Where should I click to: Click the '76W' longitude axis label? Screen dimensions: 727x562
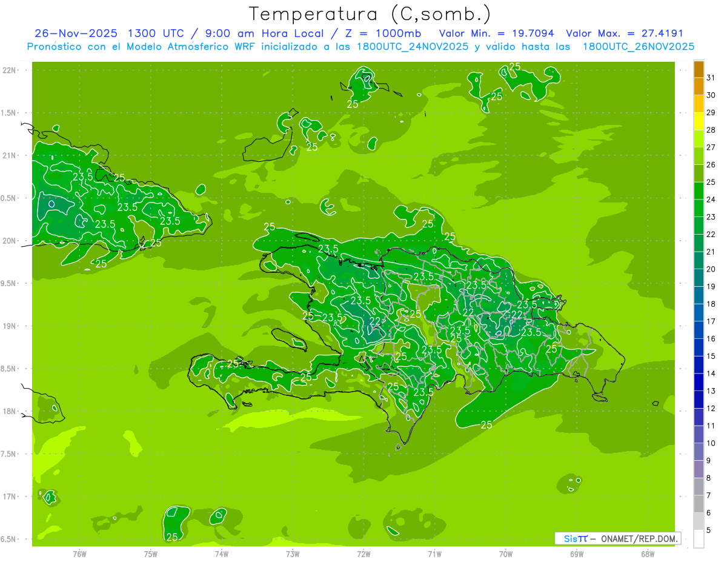(79, 554)
